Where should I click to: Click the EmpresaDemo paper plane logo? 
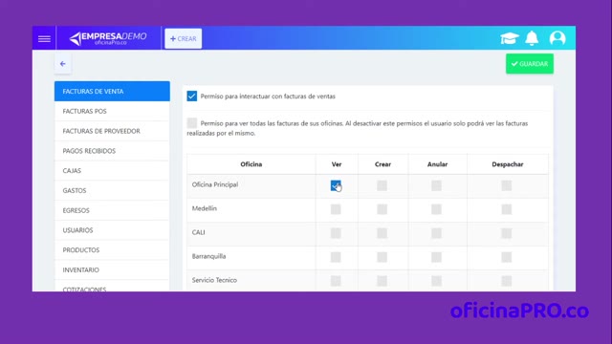108,38
